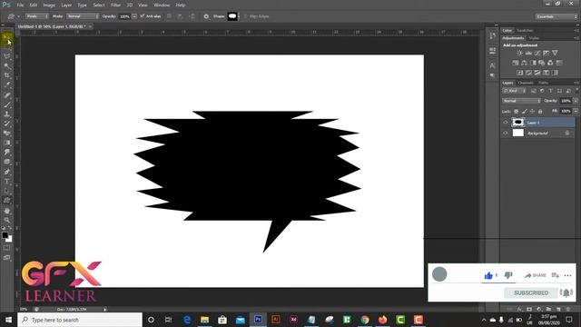Toggle lock image pixels brush icon

pyautogui.click(x=525, y=111)
